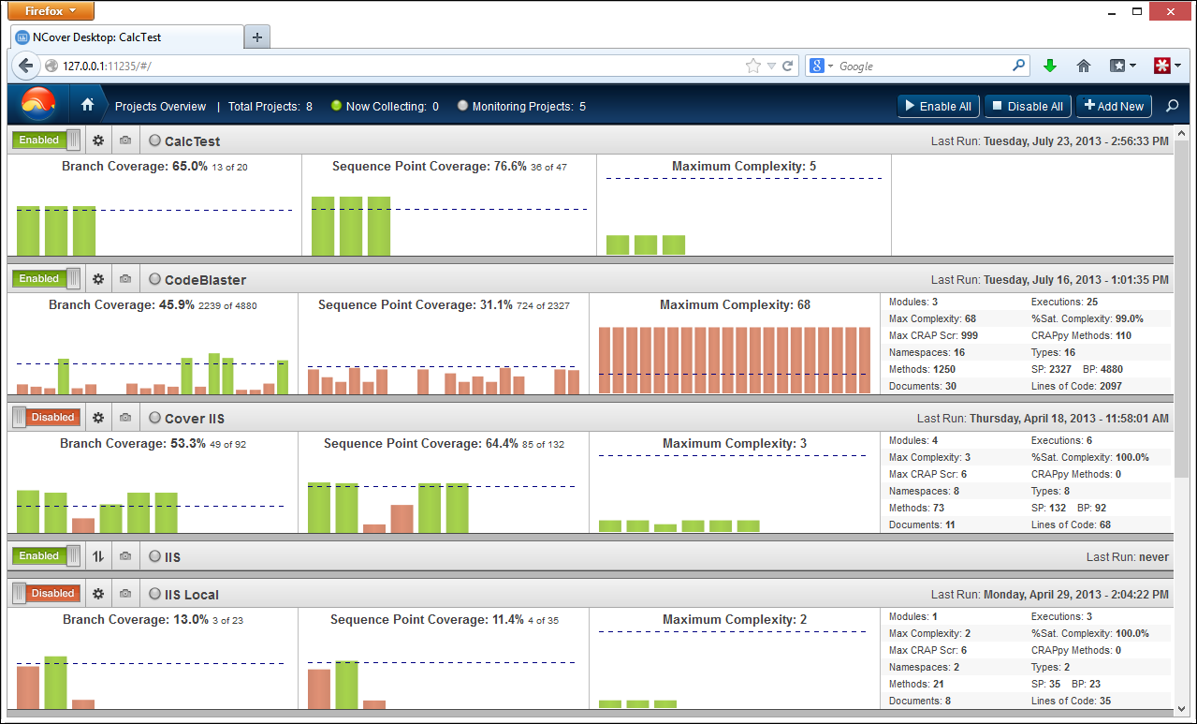Click CodeBlaster camera snapshot icon
Screen dimensions: 1197x724
coord(125,279)
